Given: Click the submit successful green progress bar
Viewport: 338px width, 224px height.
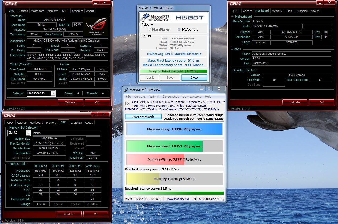Looking at the screenshot, I should click(x=173, y=71).
